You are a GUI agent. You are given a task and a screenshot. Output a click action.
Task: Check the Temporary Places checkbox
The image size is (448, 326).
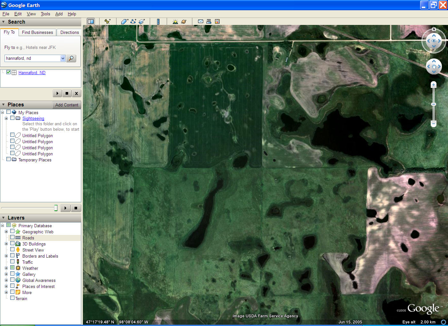(x=8, y=159)
